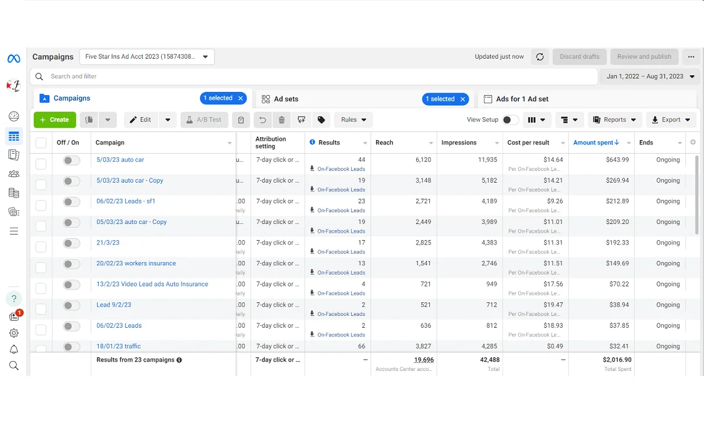This screenshot has height=432, width=704.
Task: Open the Audiences people icon in sidebar
Action: [x=14, y=174]
